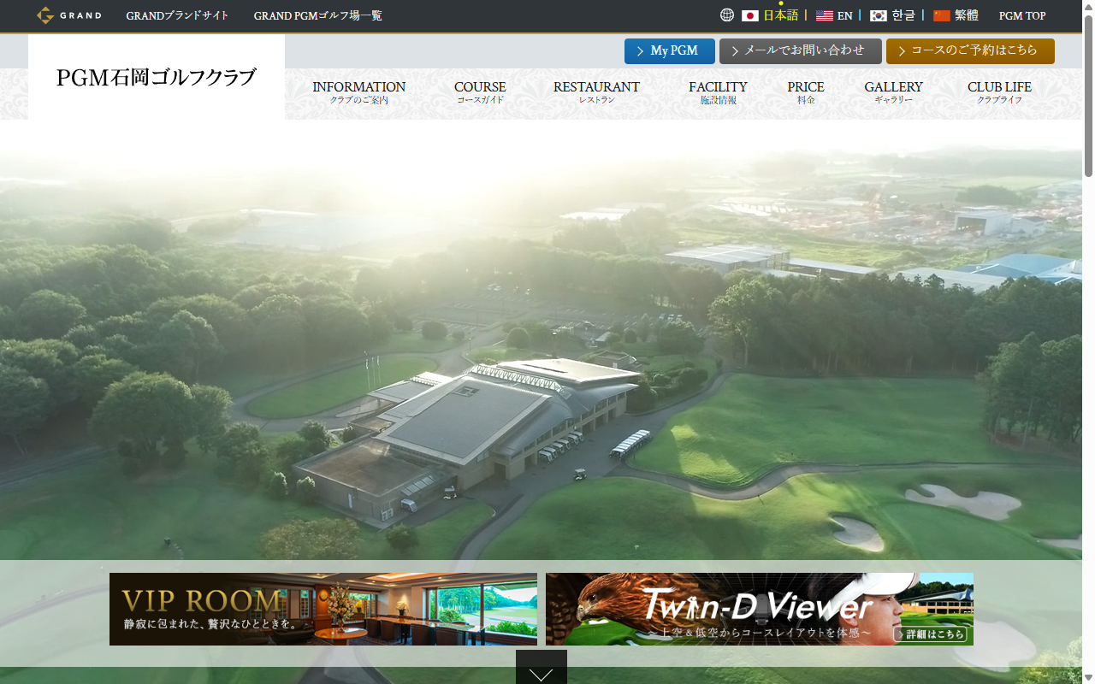Click the page vertical scrollbar thumb

point(1088,94)
